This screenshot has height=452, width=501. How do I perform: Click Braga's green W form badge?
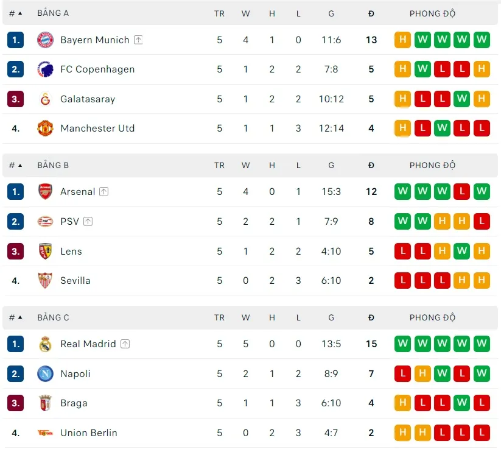point(462,403)
